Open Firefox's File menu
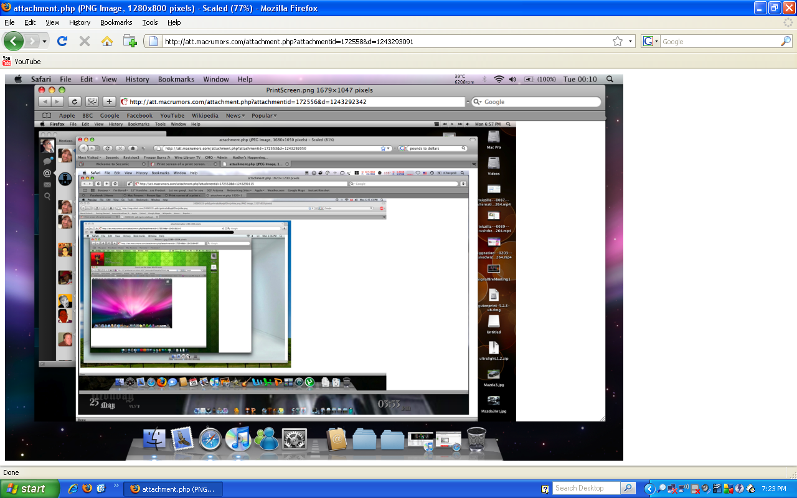This screenshot has height=498, width=797. (x=9, y=22)
